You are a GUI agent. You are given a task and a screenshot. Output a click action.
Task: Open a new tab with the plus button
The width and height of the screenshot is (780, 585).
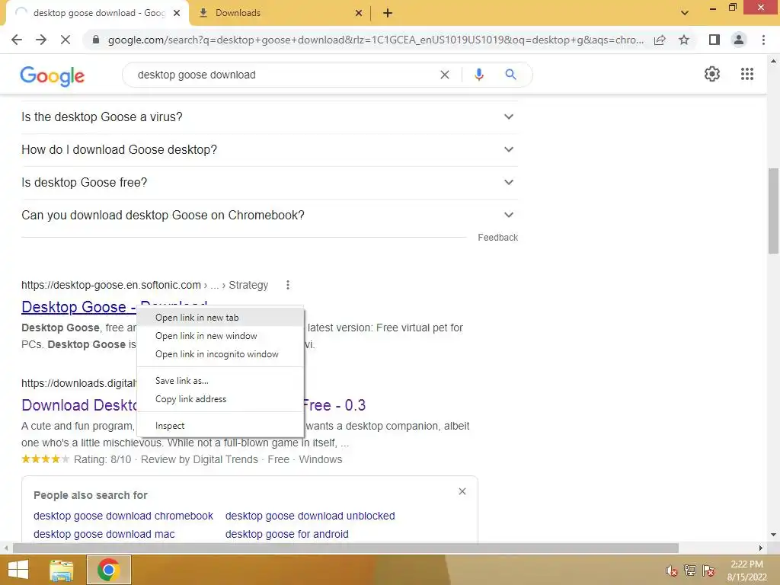pyautogui.click(x=388, y=13)
